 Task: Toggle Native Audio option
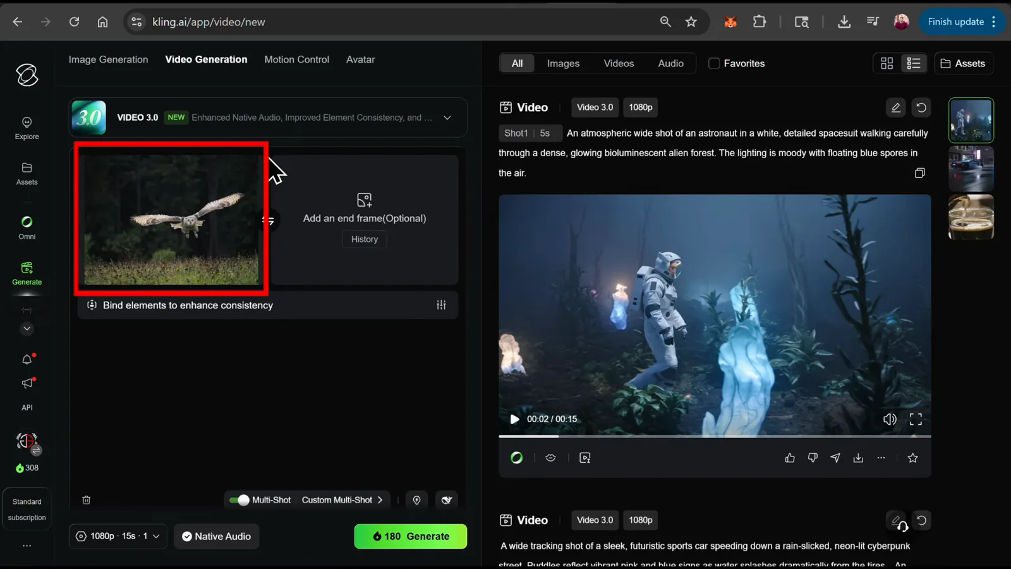pyautogui.click(x=216, y=536)
